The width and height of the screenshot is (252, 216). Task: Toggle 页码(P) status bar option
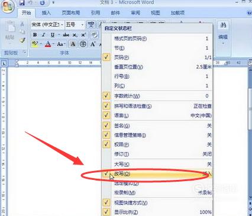pos(157,57)
